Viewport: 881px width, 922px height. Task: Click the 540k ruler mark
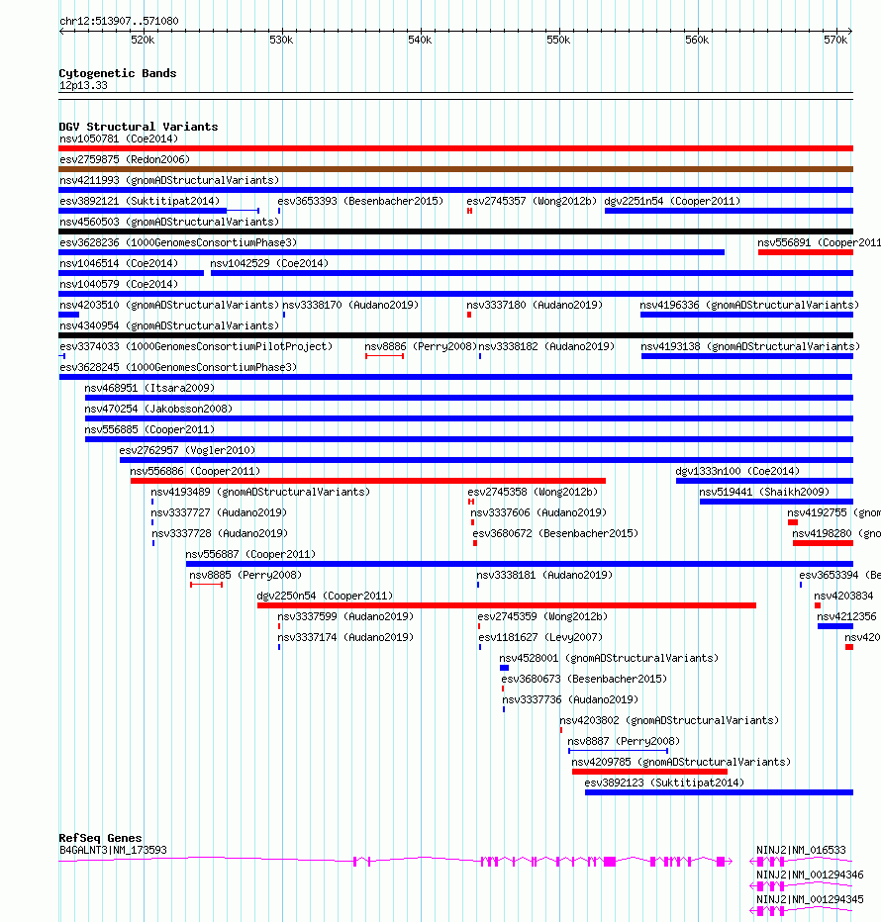click(x=420, y=40)
